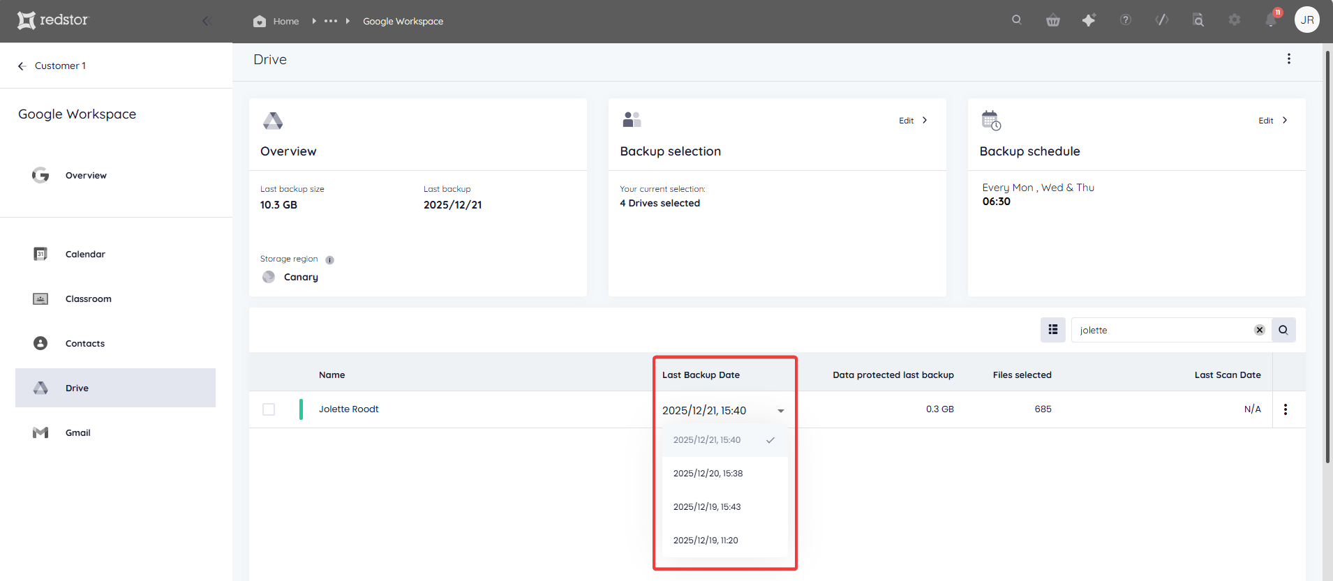Image resolution: width=1333 pixels, height=581 pixels.
Task: Open Calendar in sidebar
Action: point(115,254)
